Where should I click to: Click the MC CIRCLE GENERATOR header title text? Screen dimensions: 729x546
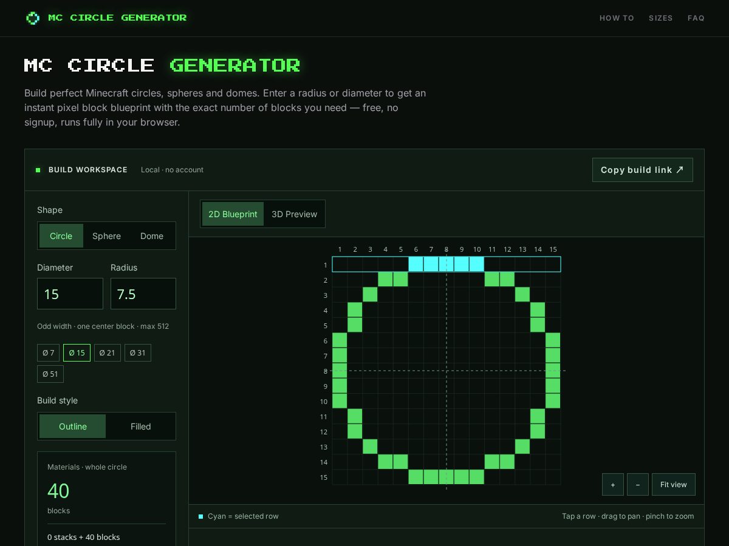(117, 18)
